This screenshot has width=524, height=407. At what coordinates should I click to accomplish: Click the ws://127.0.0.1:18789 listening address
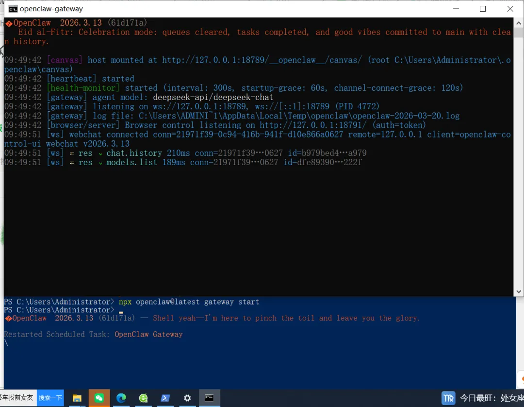tap(200, 107)
